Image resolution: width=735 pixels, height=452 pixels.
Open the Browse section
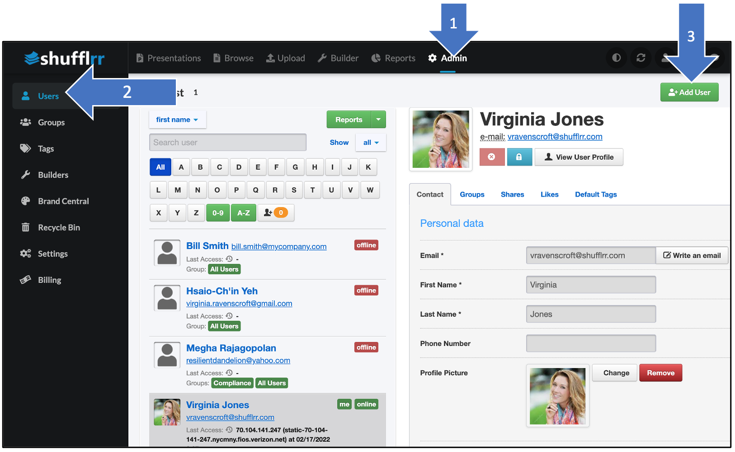tap(233, 58)
